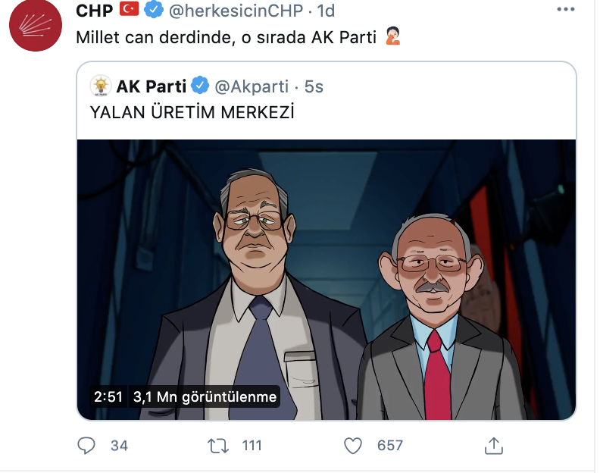Open the @Akparti handle
This screenshot has height=473, width=600.
click(252, 87)
